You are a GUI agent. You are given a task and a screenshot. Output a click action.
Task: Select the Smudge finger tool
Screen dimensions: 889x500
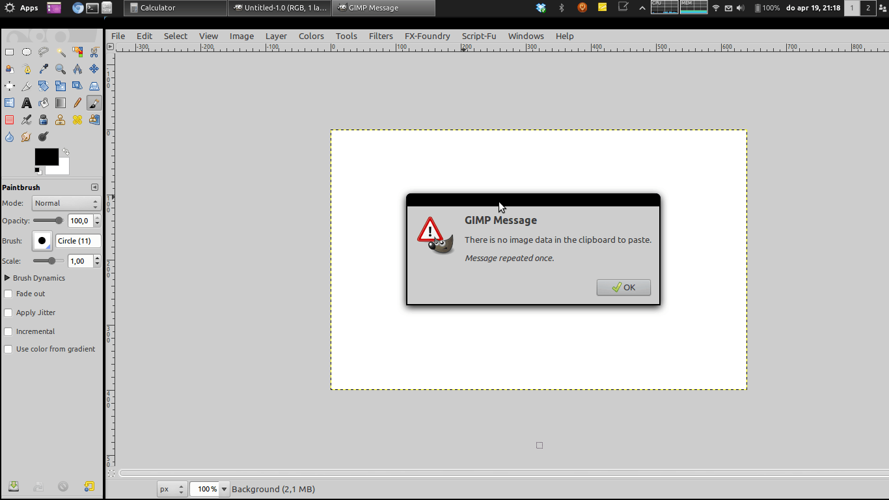click(x=27, y=137)
